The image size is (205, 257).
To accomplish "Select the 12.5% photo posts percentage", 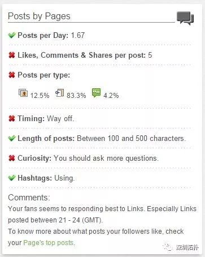I will click(40, 96).
